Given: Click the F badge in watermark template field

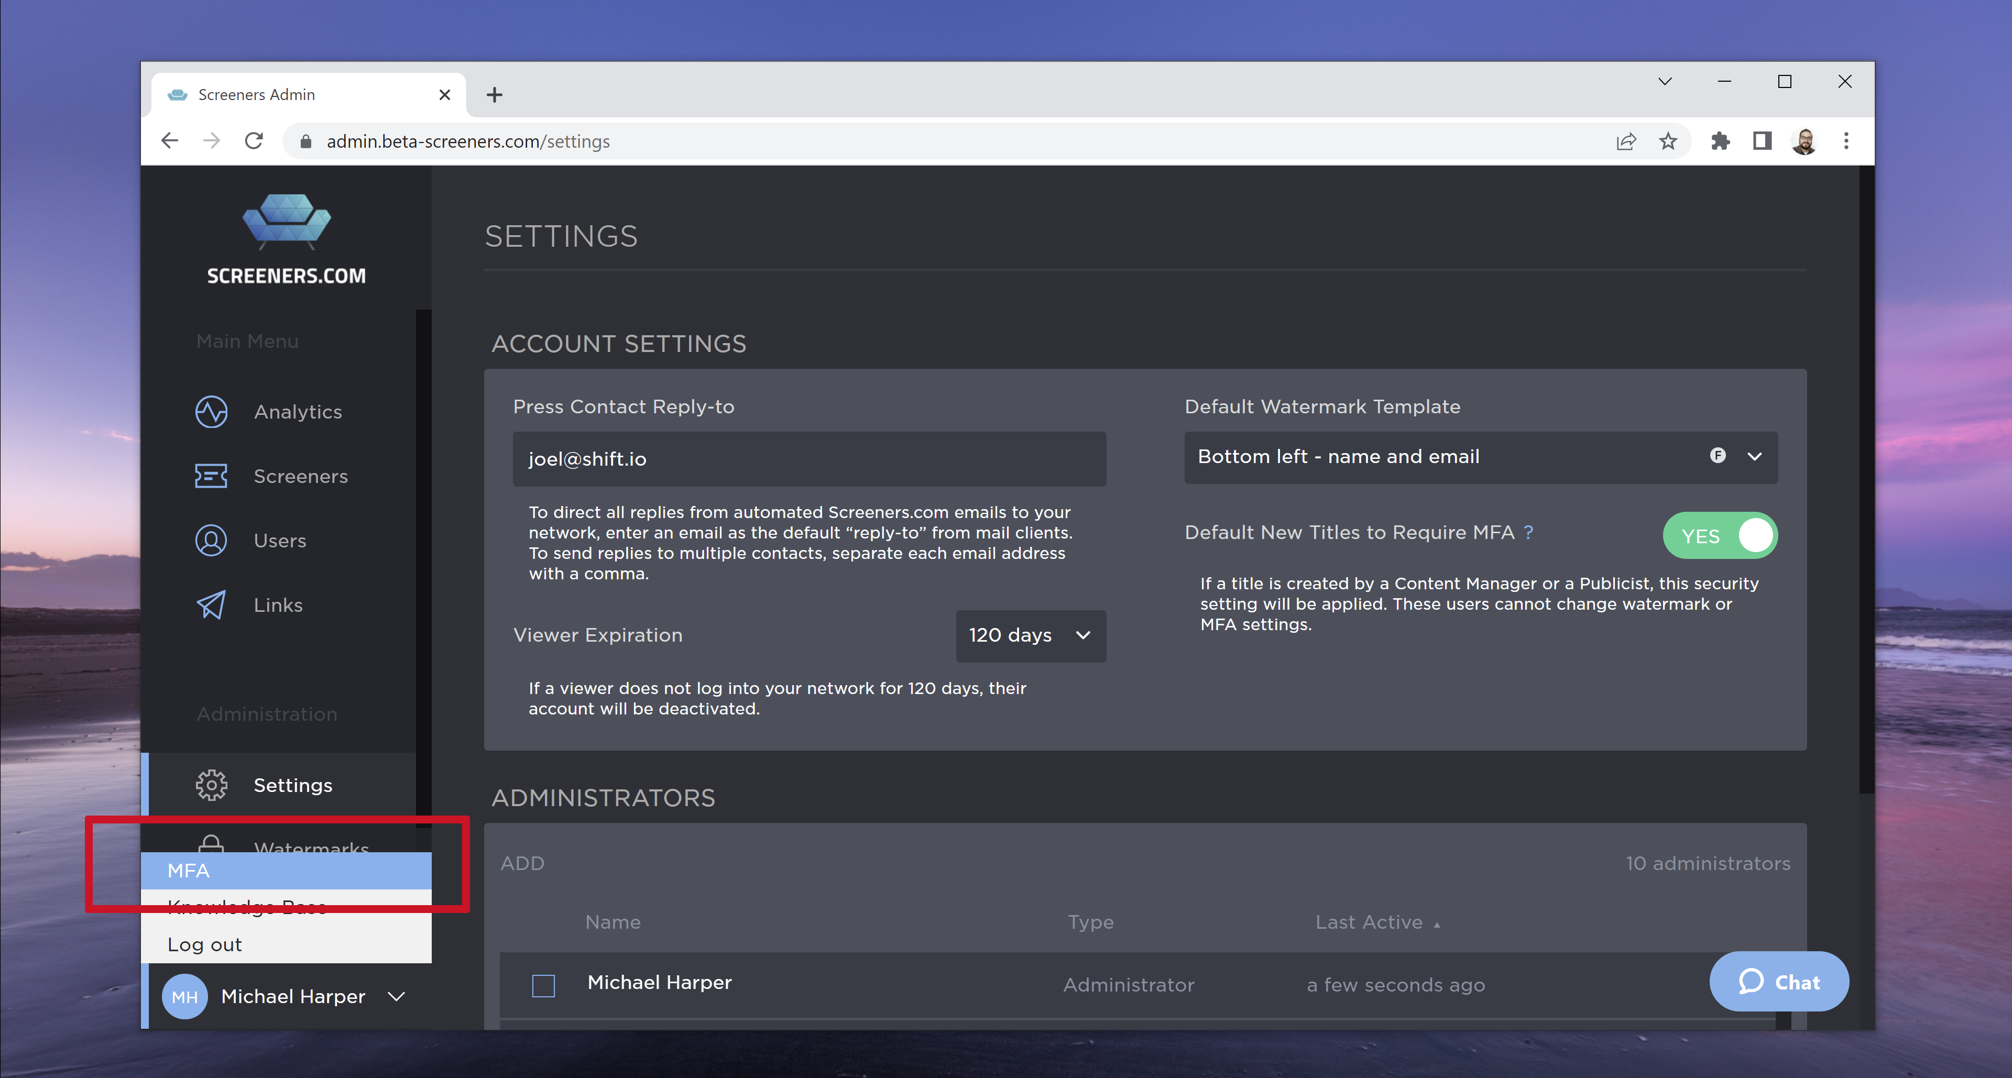Looking at the screenshot, I should point(1718,456).
